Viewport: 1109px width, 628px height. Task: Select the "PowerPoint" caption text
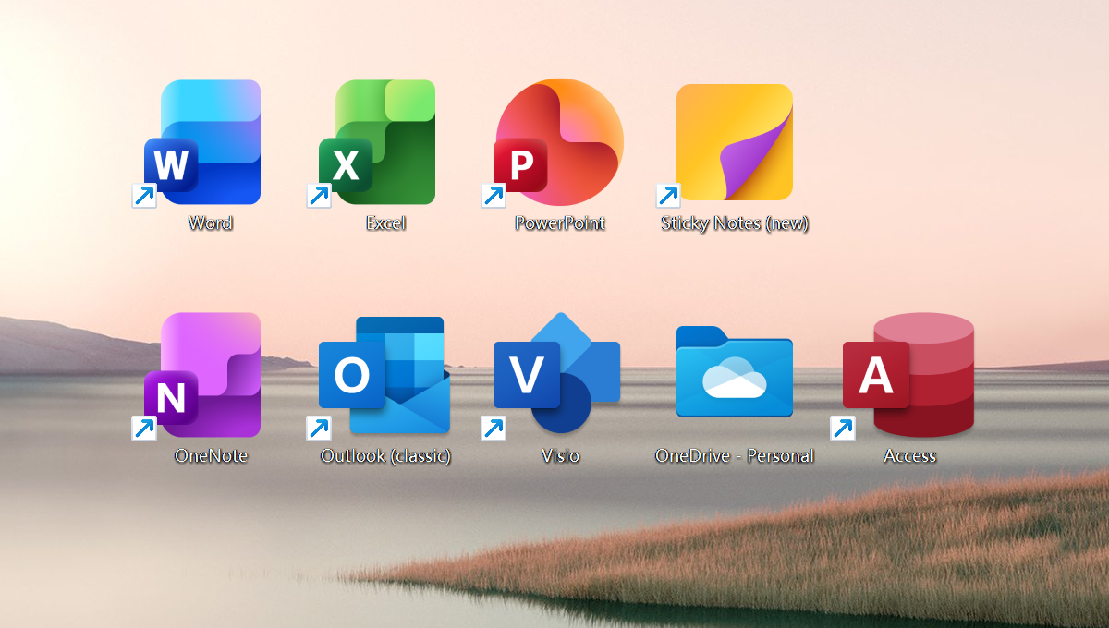pyautogui.click(x=559, y=223)
